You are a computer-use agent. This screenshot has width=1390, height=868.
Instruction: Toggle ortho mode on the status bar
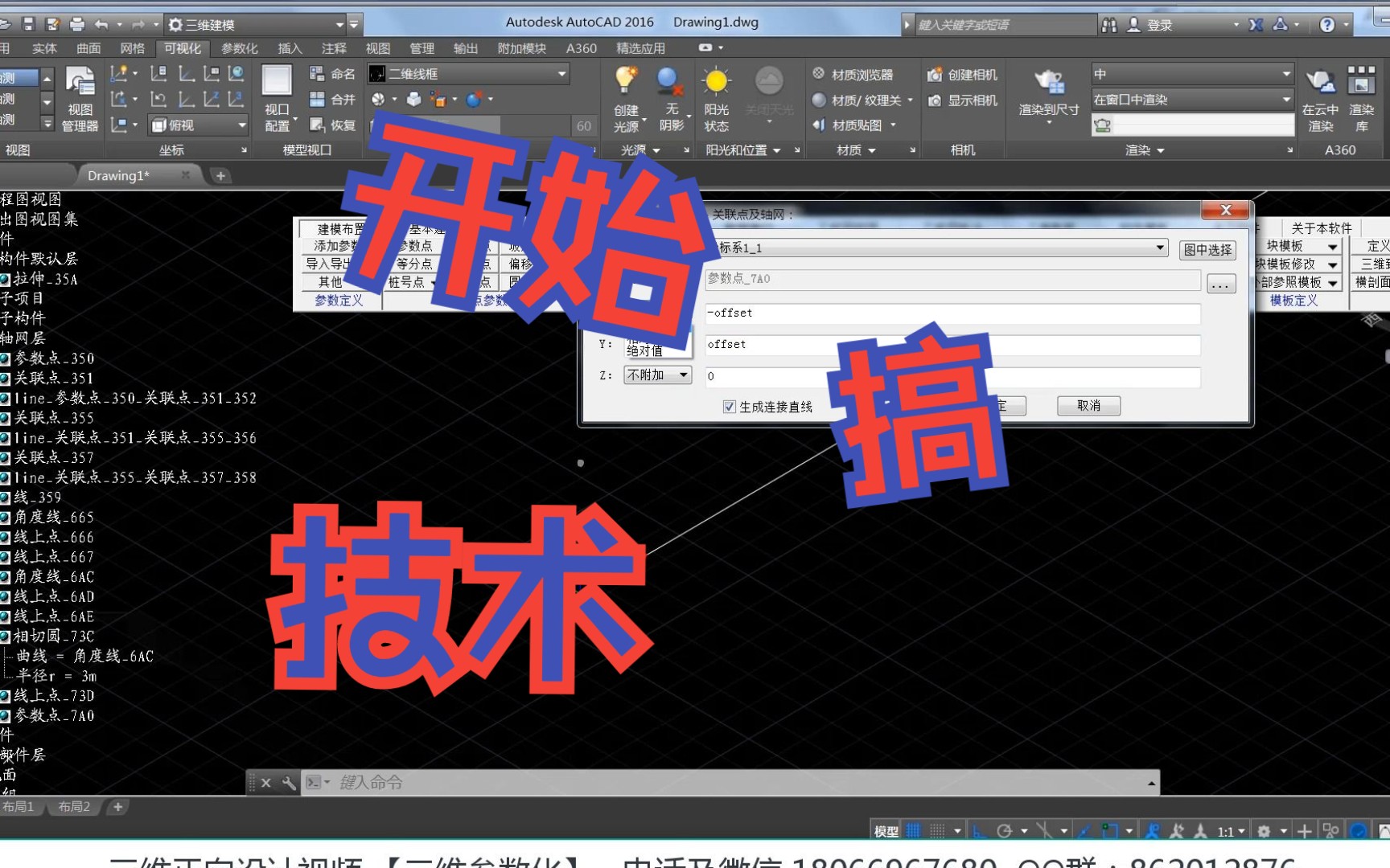pyautogui.click(x=977, y=829)
